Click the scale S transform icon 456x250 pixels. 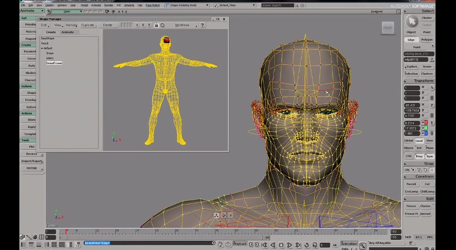click(432, 88)
